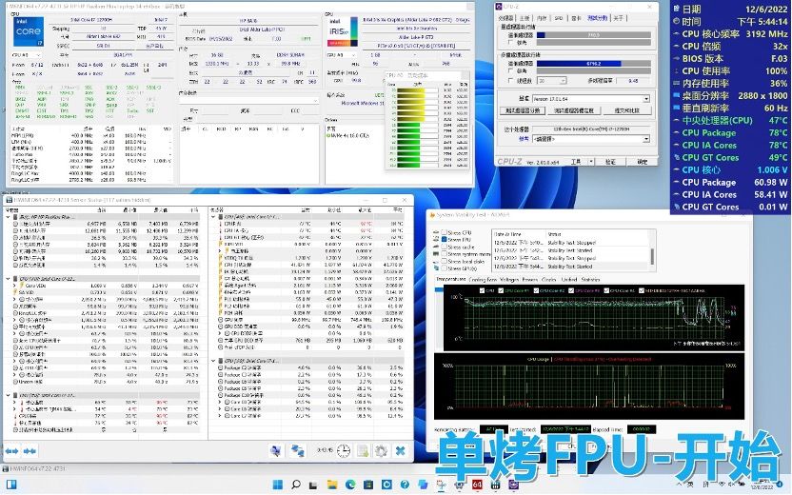
Task: Enable Stress system memory checkbox
Action: [x=444, y=254]
